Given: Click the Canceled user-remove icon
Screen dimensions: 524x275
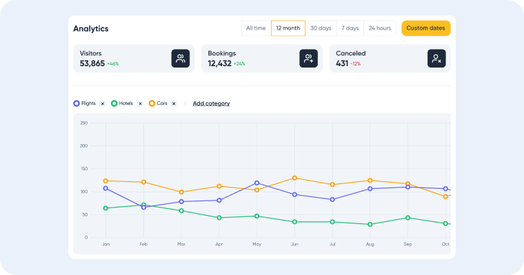Looking at the screenshot, I should click(x=436, y=59).
